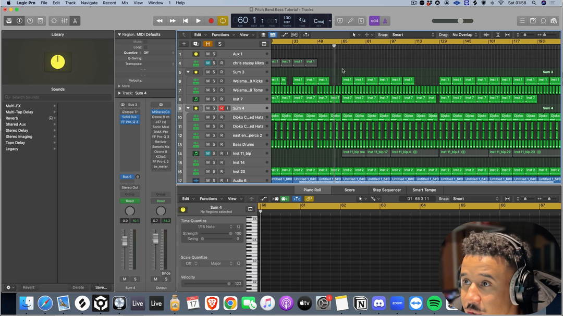Select the Scissors editors button

(75, 21)
